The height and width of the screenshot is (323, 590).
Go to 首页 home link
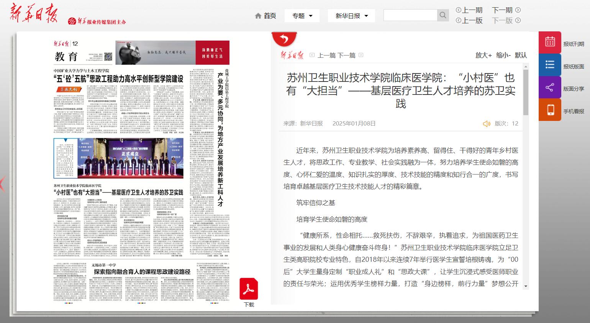pos(265,16)
